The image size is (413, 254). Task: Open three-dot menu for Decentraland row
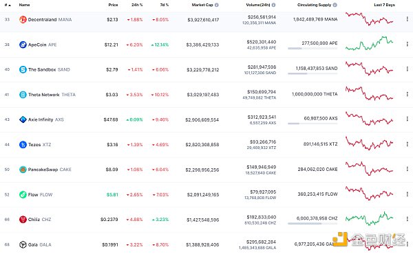point(407,19)
